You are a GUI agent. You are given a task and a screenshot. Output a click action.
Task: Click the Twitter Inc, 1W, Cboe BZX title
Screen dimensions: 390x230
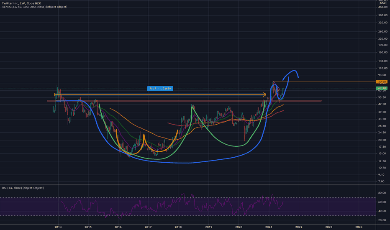21,3
